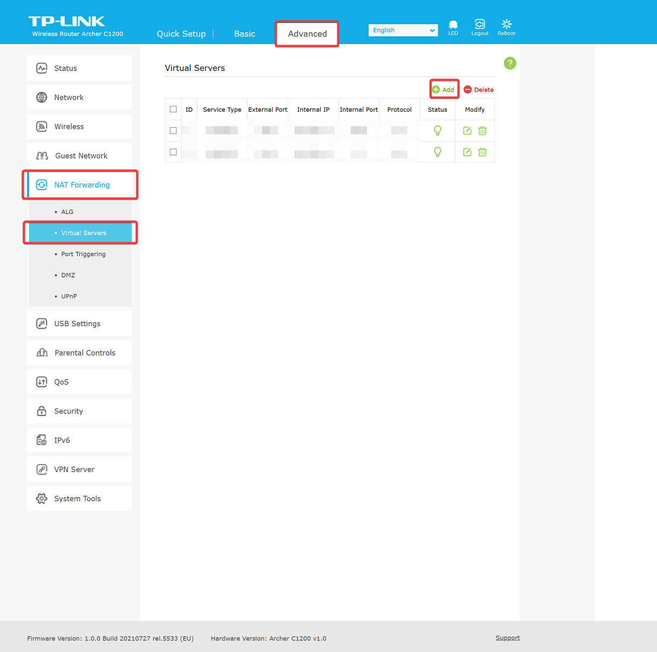Select the second row's checkbox
657x652 pixels.
pos(173,152)
